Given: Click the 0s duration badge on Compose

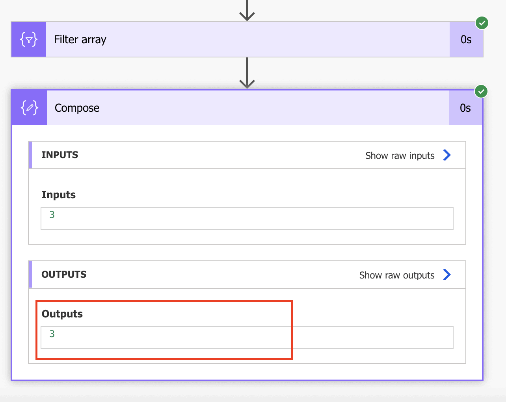Looking at the screenshot, I should (465, 107).
